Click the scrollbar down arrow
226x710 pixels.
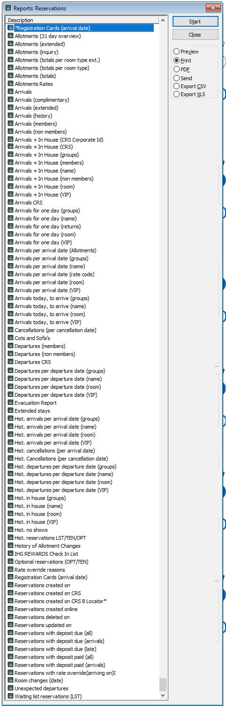tap(163, 696)
